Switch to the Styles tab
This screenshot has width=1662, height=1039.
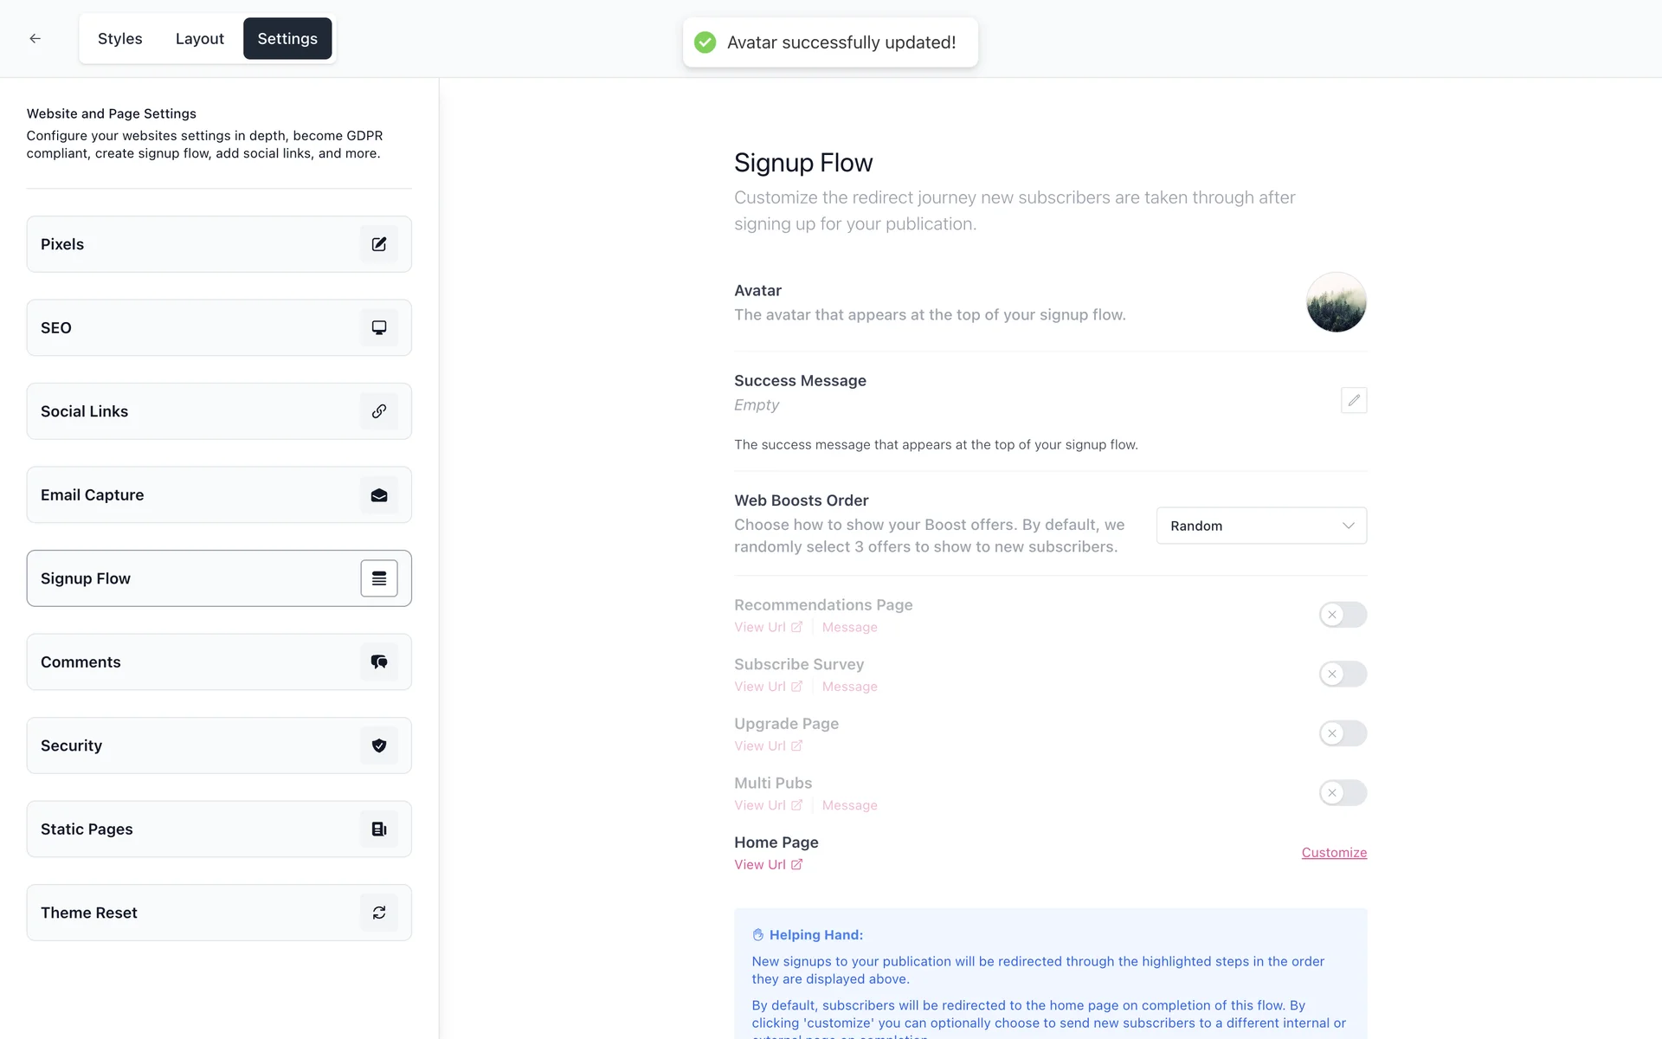[119, 39]
